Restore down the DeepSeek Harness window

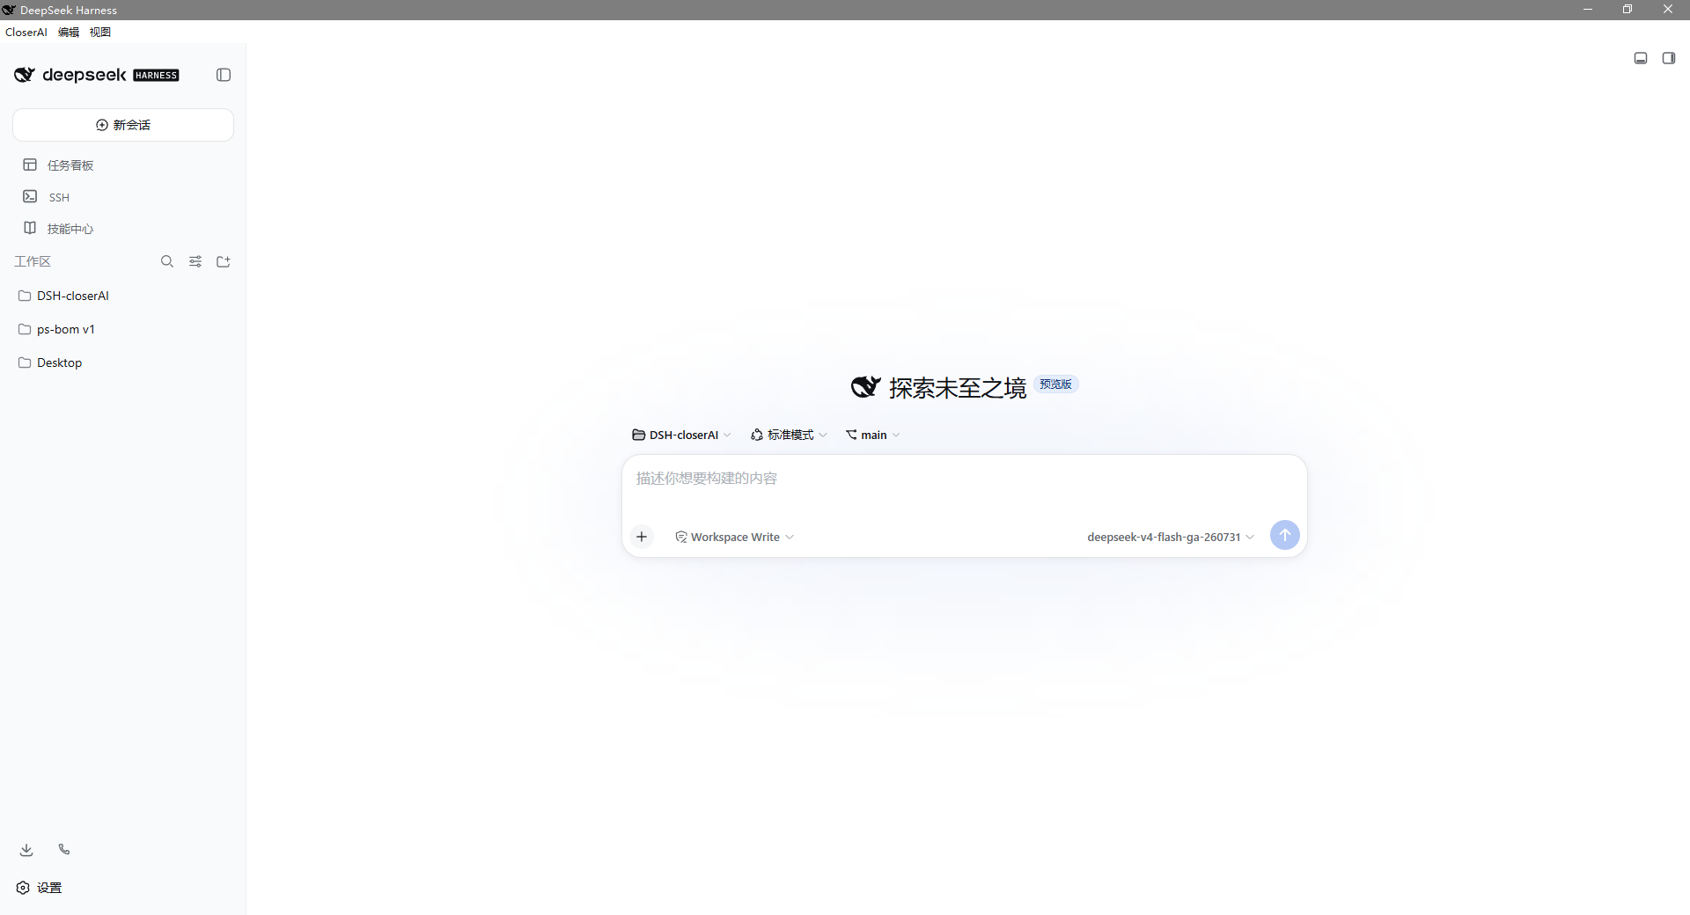click(x=1628, y=10)
